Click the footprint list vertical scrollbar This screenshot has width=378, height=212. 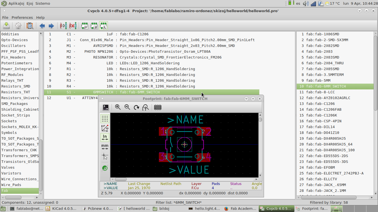tap(376, 73)
